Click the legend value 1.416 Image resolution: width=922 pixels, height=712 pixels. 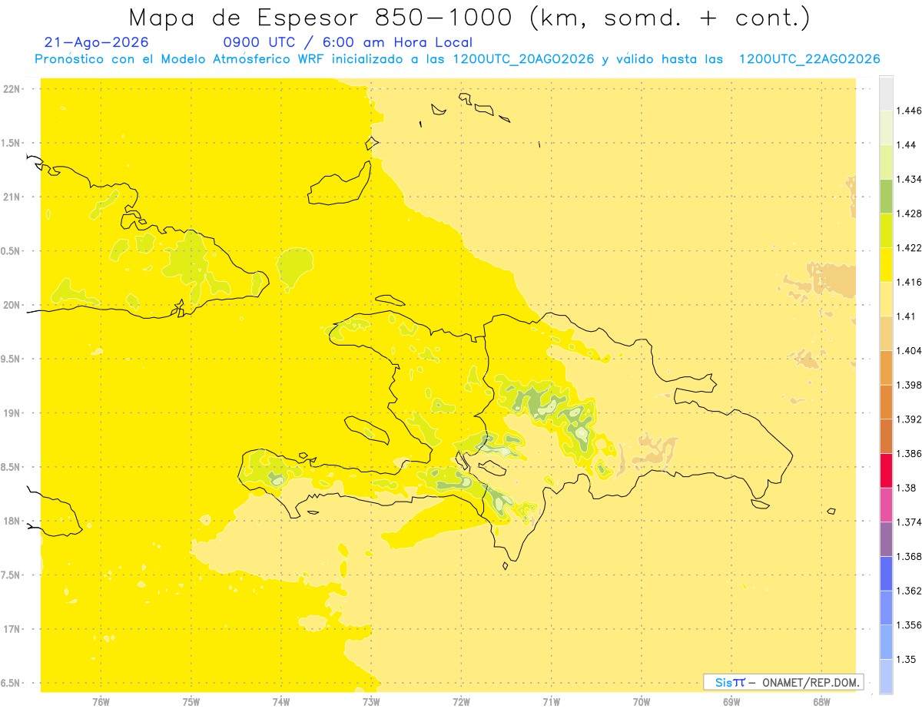pyautogui.click(x=909, y=282)
